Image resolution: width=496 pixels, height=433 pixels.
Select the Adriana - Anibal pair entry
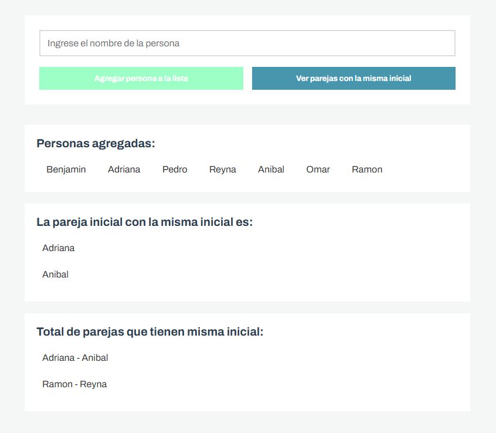[x=74, y=357]
